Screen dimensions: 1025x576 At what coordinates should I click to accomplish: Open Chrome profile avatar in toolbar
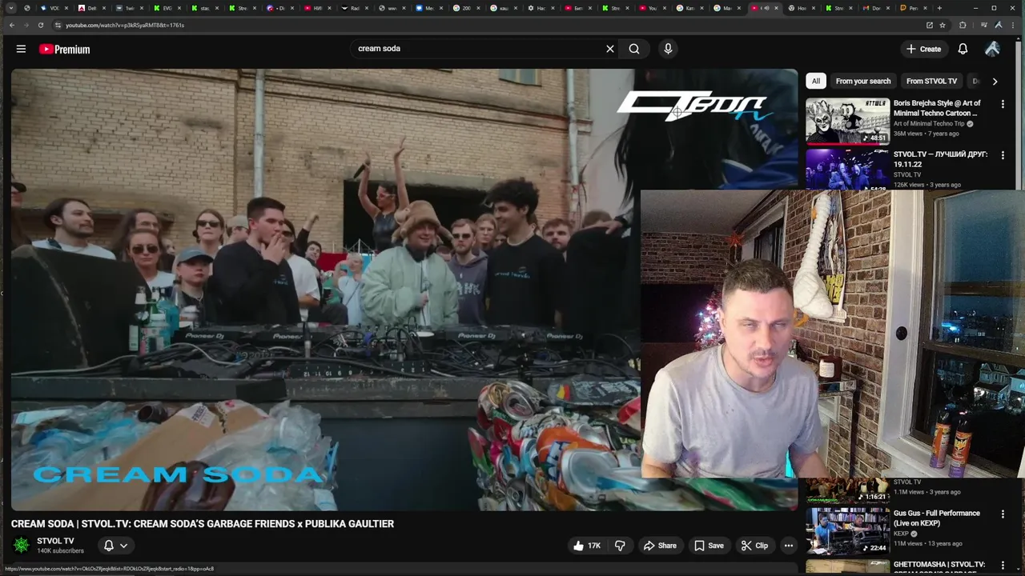point(999,25)
